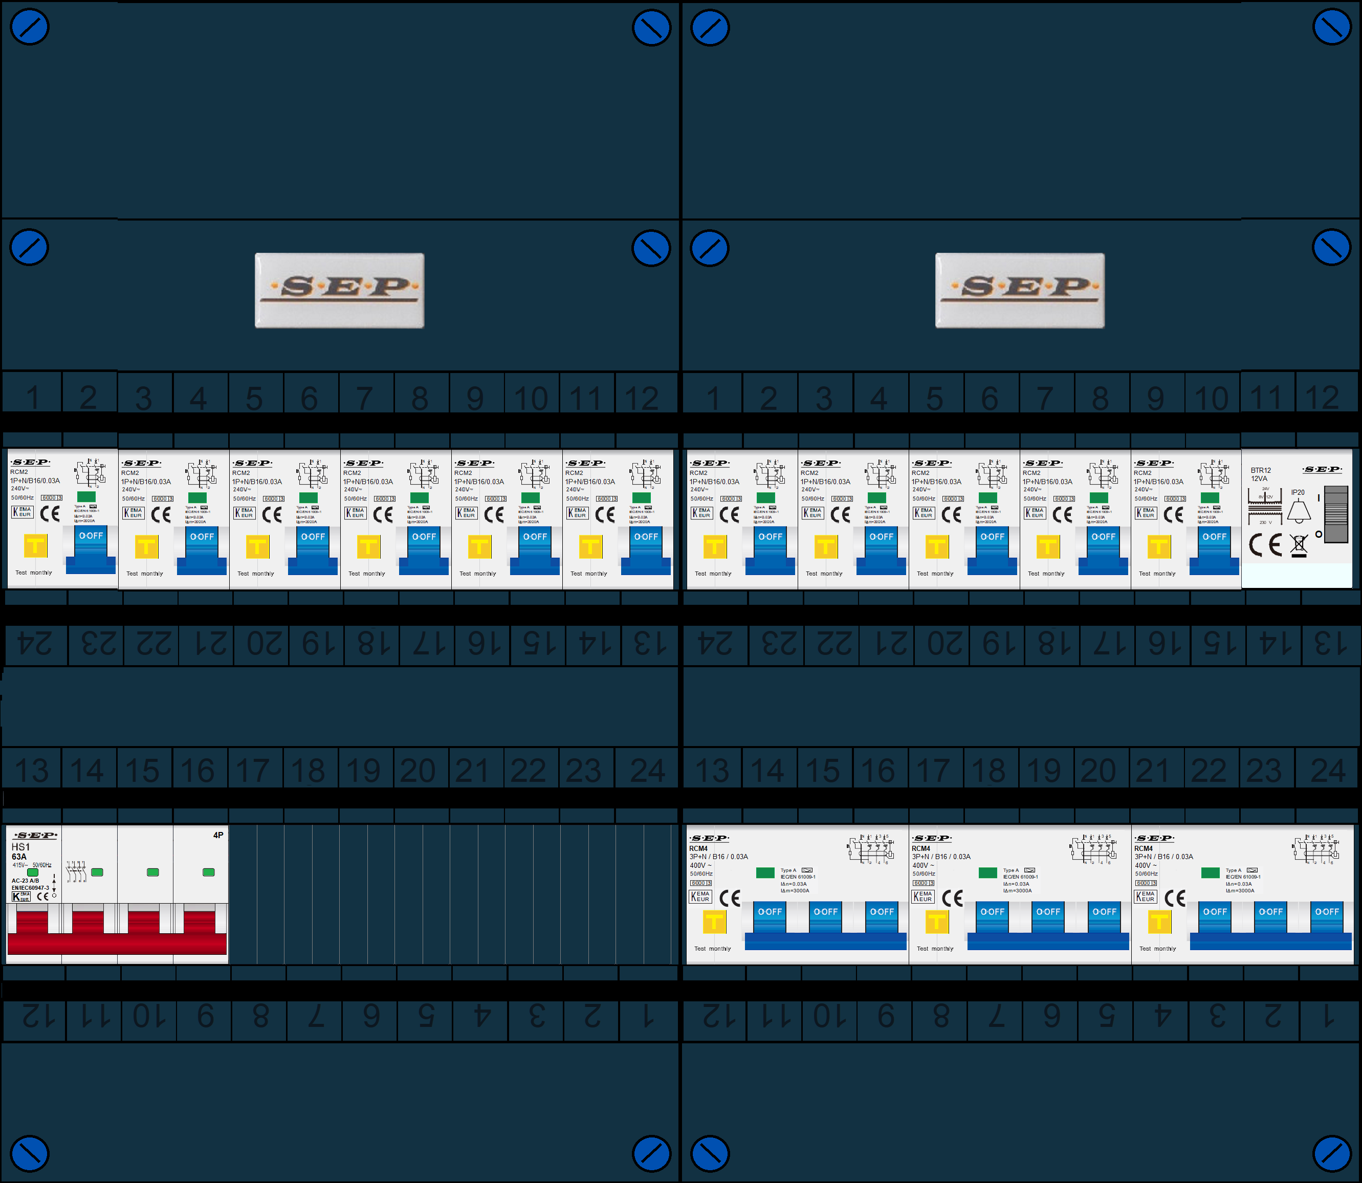The width and height of the screenshot is (1362, 1183).
Task: Click the CE mark on right panel RCM2 under slots 1-2
Action: [730, 515]
